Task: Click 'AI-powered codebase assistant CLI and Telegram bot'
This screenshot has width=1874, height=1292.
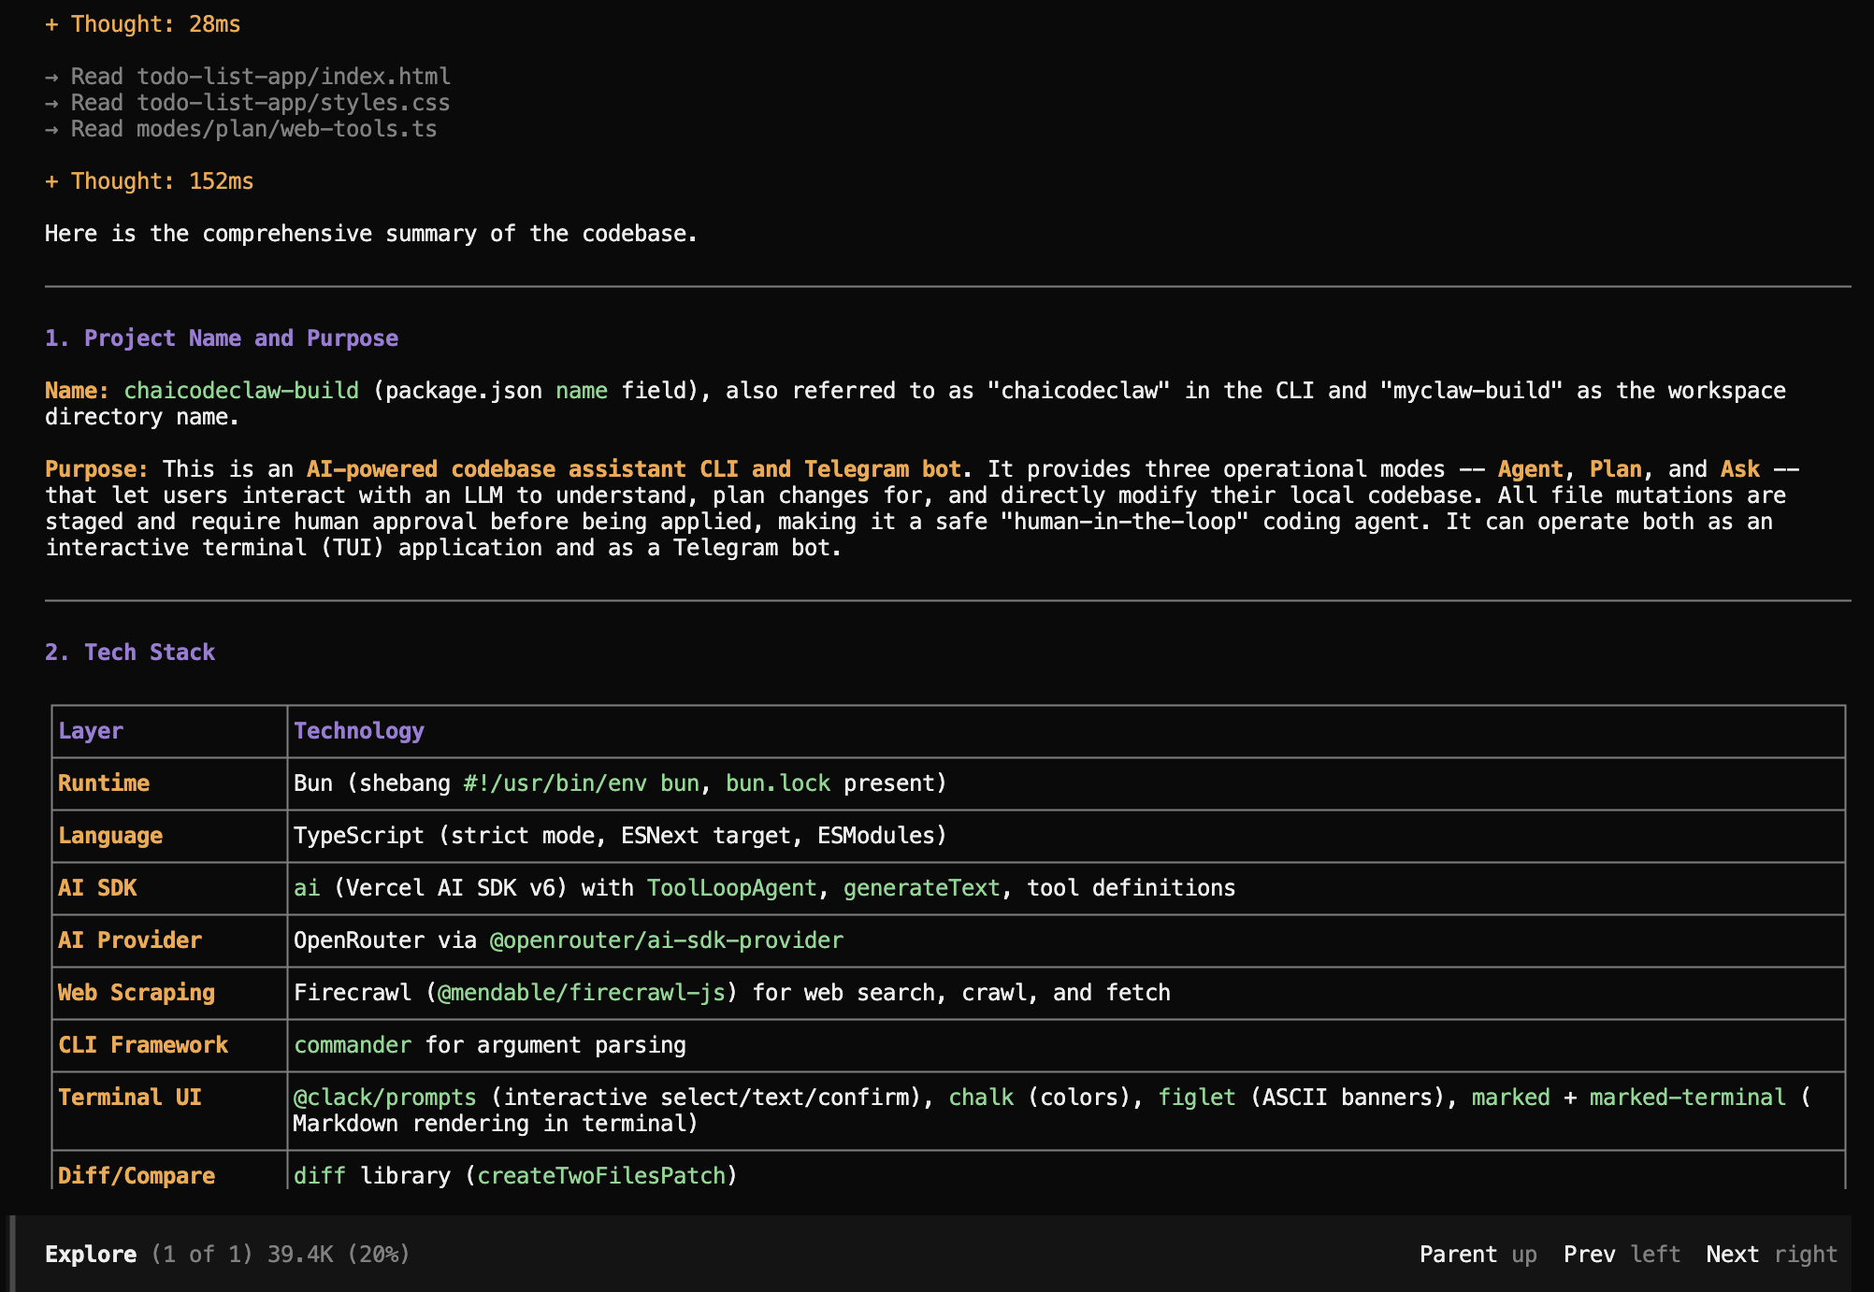Action: [634, 469]
